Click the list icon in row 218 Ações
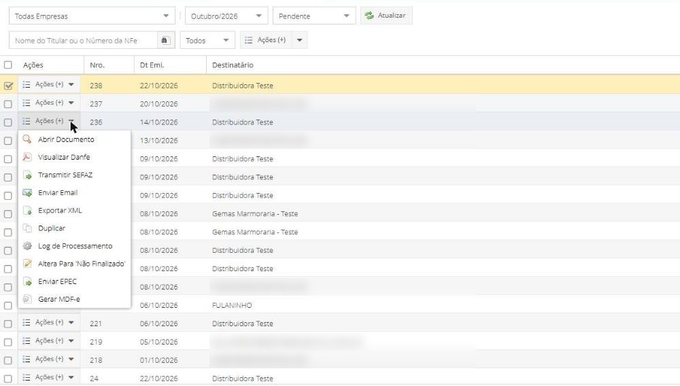 [x=27, y=359]
